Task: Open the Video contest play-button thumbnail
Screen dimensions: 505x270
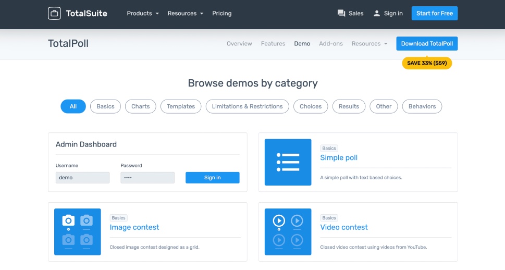Action: coord(288,232)
